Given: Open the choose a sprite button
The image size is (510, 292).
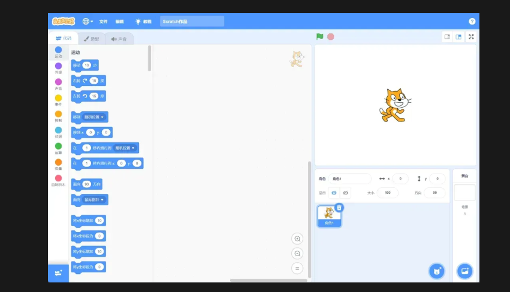Looking at the screenshot, I should [x=436, y=271].
